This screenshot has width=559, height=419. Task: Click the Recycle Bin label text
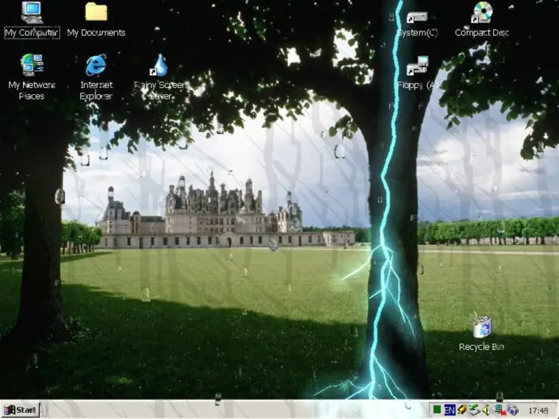pyautogui.click(x=481, y=346)
